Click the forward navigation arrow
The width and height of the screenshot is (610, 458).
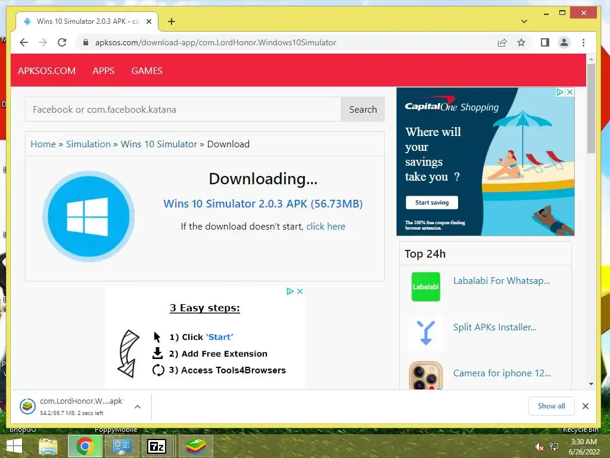43,42
